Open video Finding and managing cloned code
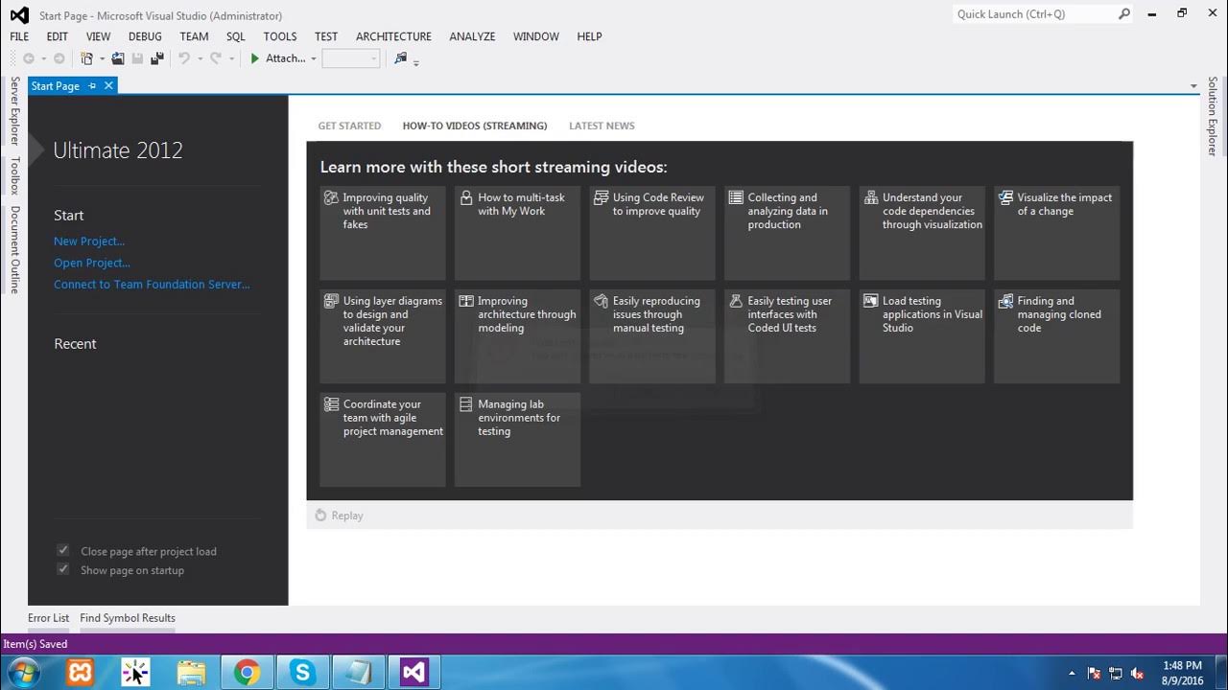 (x=1057, y=336)
